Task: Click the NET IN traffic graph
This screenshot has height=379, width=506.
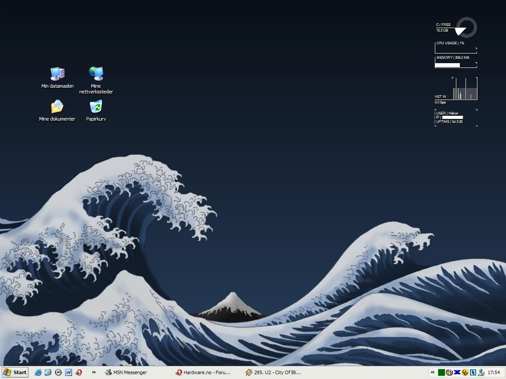Action: 465,88
